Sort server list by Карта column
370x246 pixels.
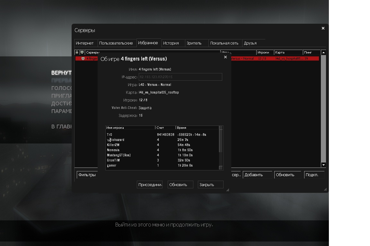point(288,52)
